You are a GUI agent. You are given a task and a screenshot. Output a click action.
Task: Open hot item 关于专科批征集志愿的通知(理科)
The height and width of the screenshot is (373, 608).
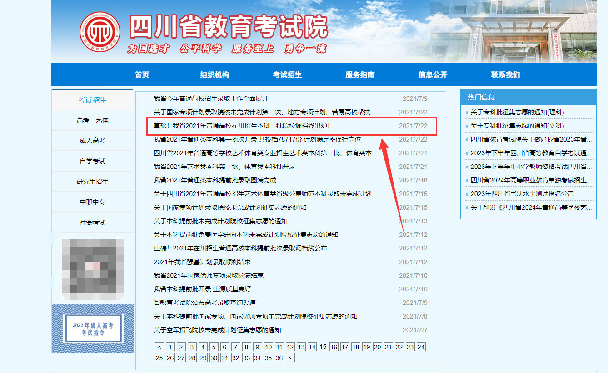517,112
